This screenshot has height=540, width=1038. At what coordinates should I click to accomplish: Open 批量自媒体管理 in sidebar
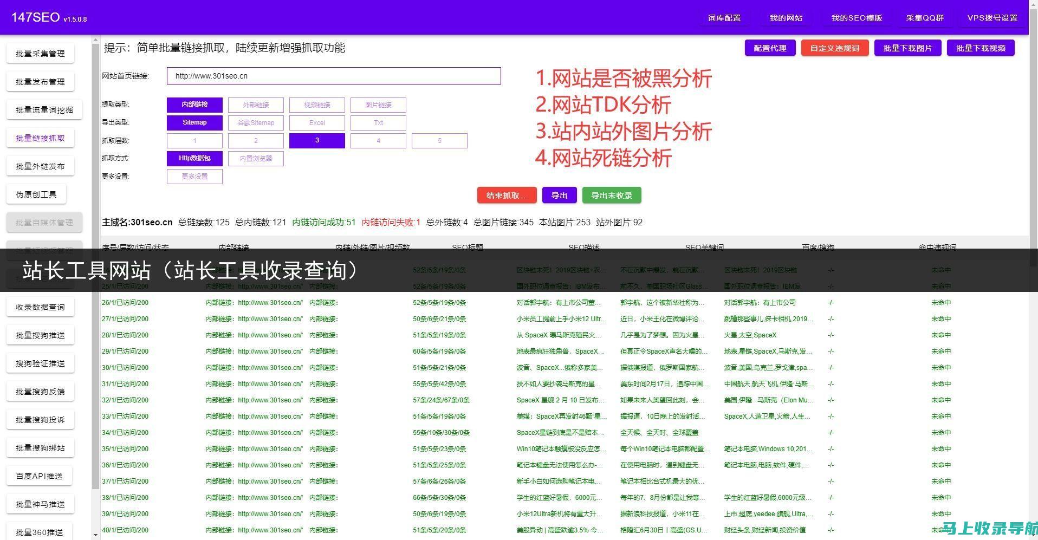pos(44,223)
